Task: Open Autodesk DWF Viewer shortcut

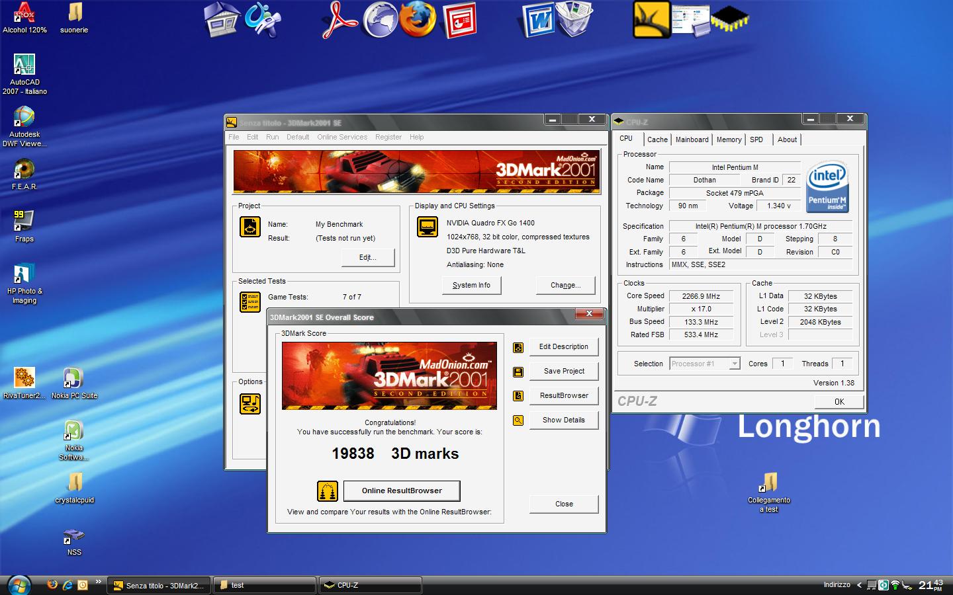Action: pos(24,126)
